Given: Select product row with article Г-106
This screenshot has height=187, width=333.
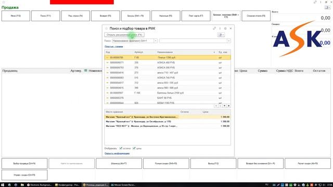Looking at the screenshot, I should (168, 93).
